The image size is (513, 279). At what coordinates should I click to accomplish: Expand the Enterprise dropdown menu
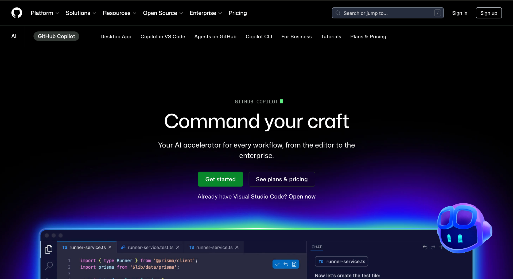pos(206,13)
